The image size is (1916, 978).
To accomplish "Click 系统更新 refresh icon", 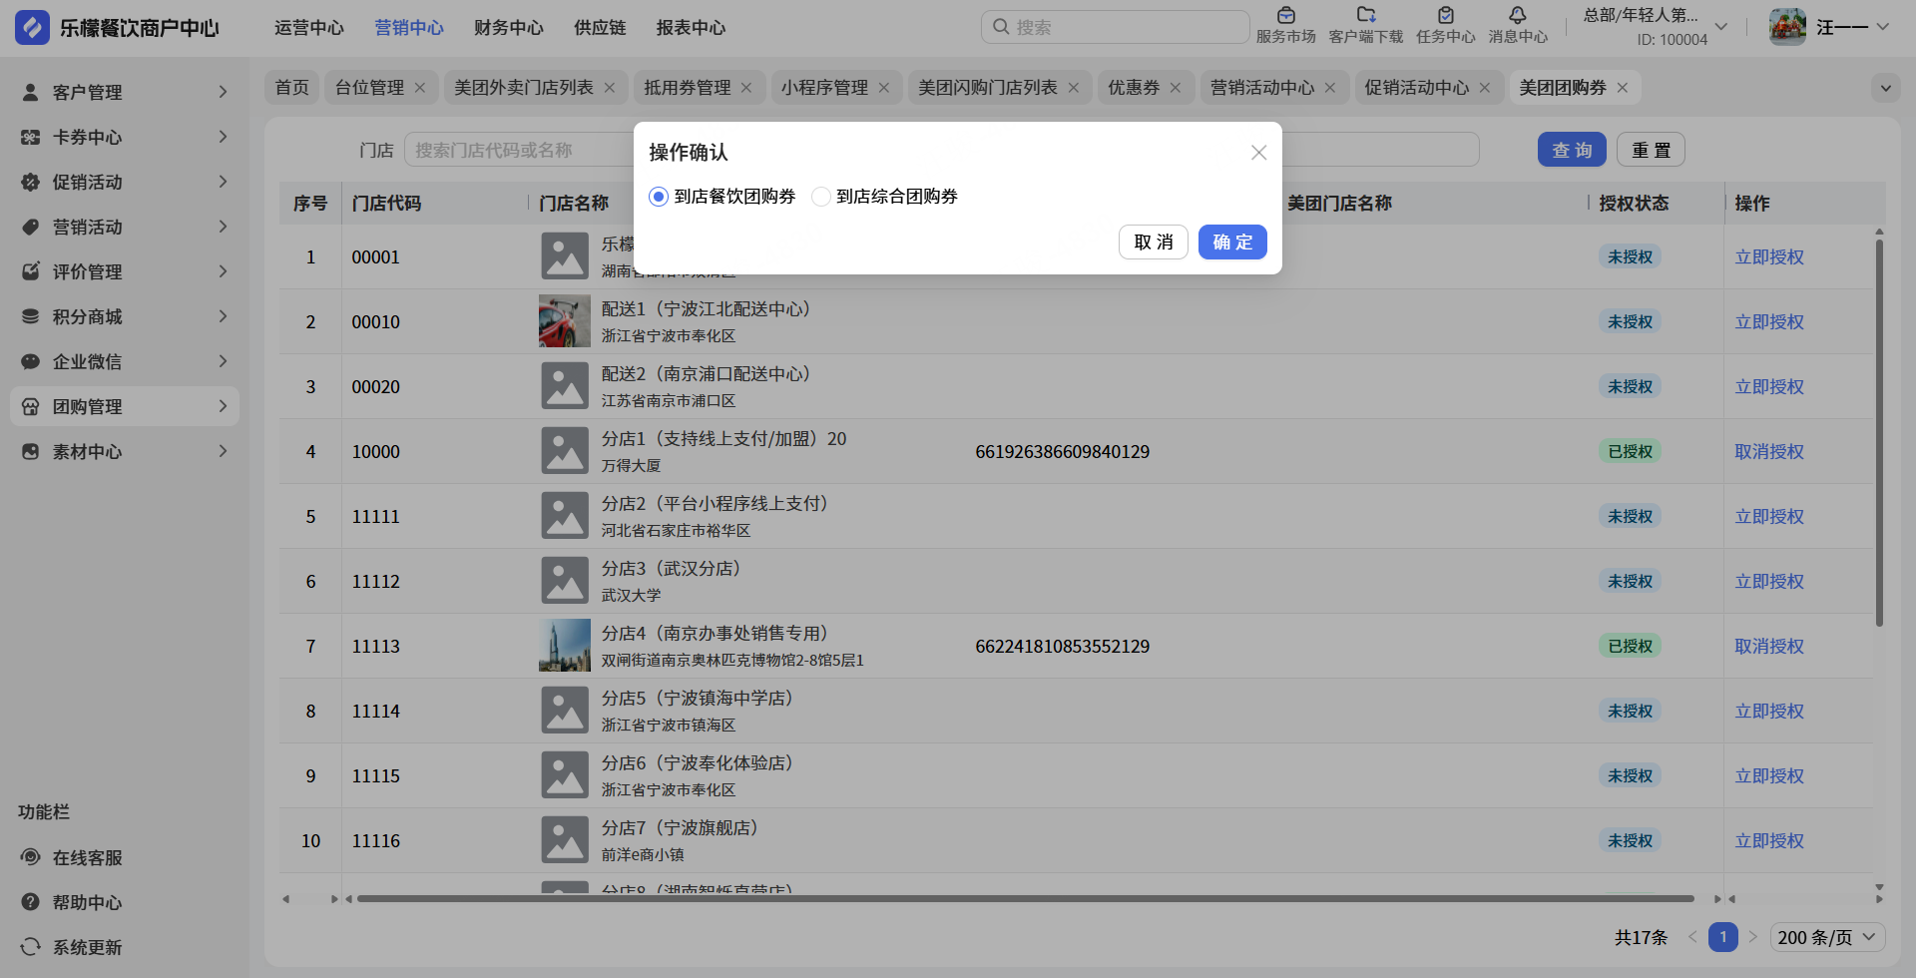I will 31,947.
